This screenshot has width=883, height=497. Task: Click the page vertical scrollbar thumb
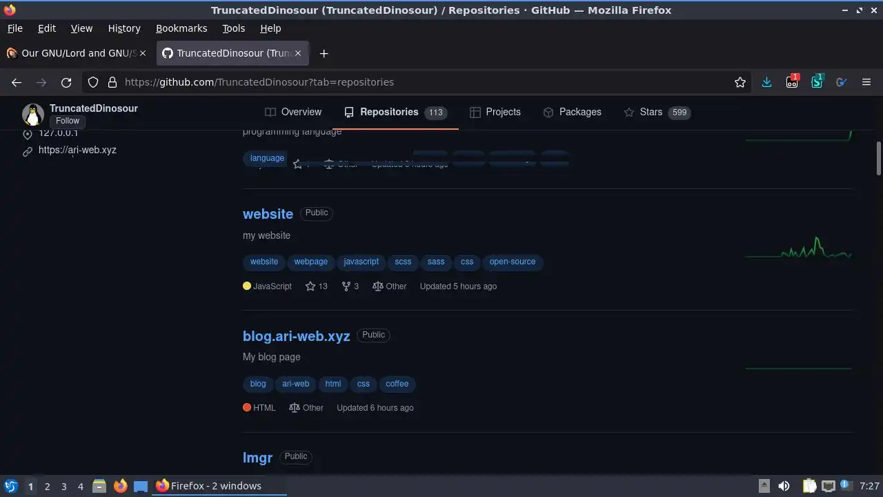(x=878, y=159)
